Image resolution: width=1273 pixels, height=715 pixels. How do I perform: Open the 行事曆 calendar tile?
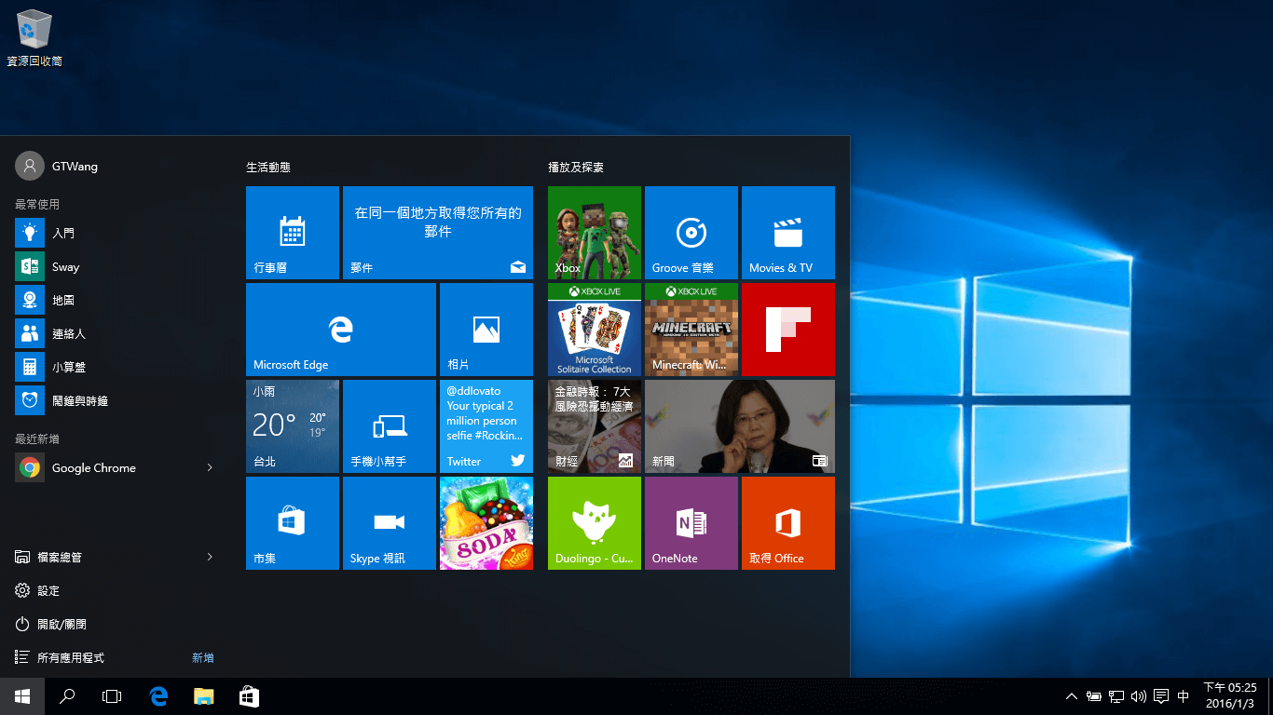tap(292, 233)
